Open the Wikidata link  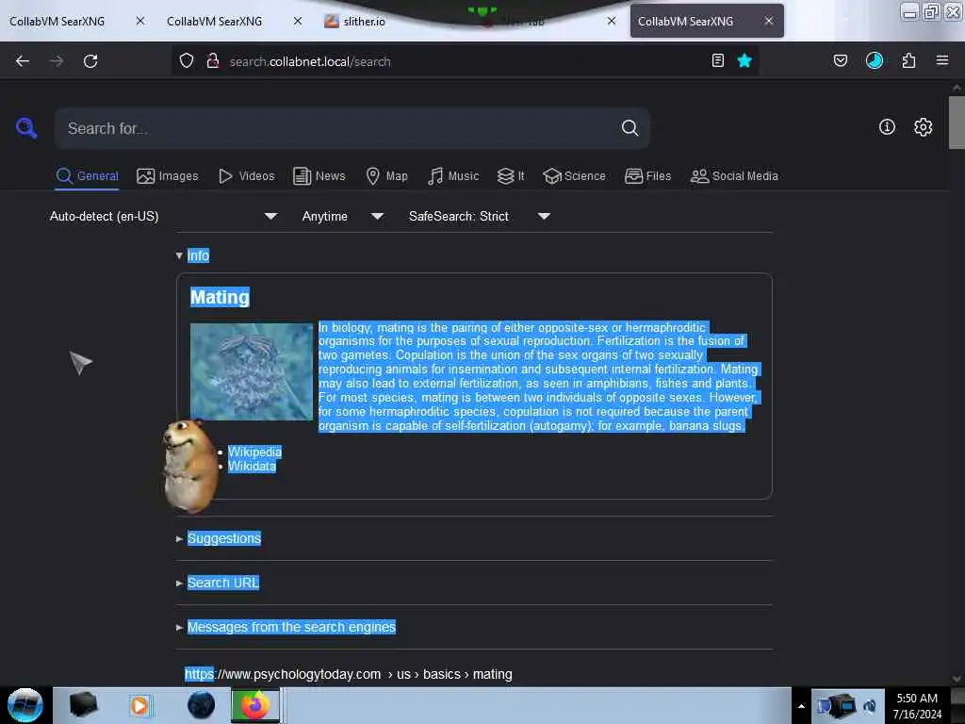[x=252, y=466]
